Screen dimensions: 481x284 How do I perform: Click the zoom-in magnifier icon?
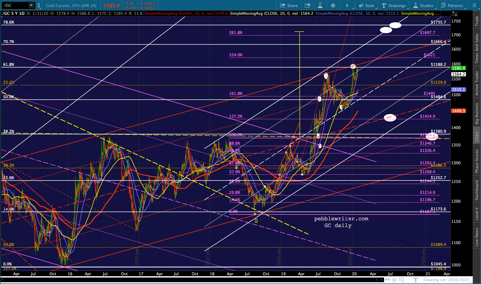pyautogui.click(x=402, y=280)
